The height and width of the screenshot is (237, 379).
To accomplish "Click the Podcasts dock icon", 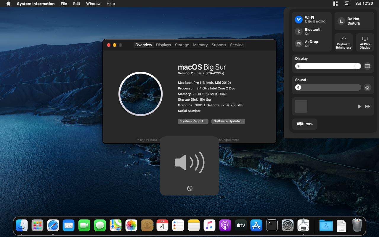I will 225,225.
